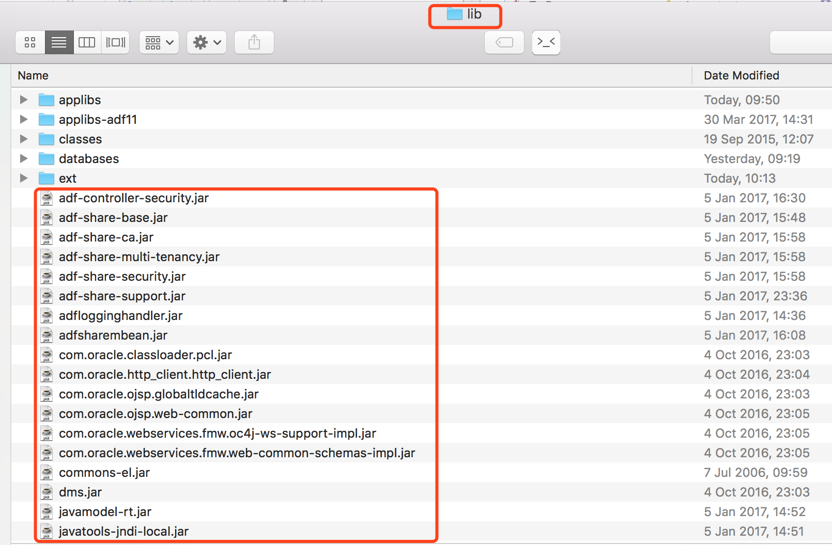Click the adf-share-ca.jar file icon
This screenshot has width=832, height=545.
[47, 237]
